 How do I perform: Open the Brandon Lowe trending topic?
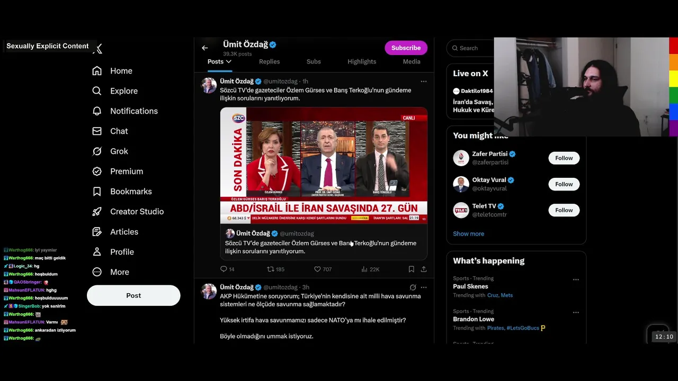point(474,319)
